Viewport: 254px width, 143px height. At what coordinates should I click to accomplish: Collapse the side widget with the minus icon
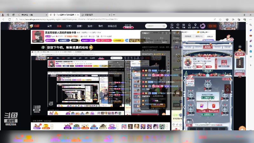[240, 47]
